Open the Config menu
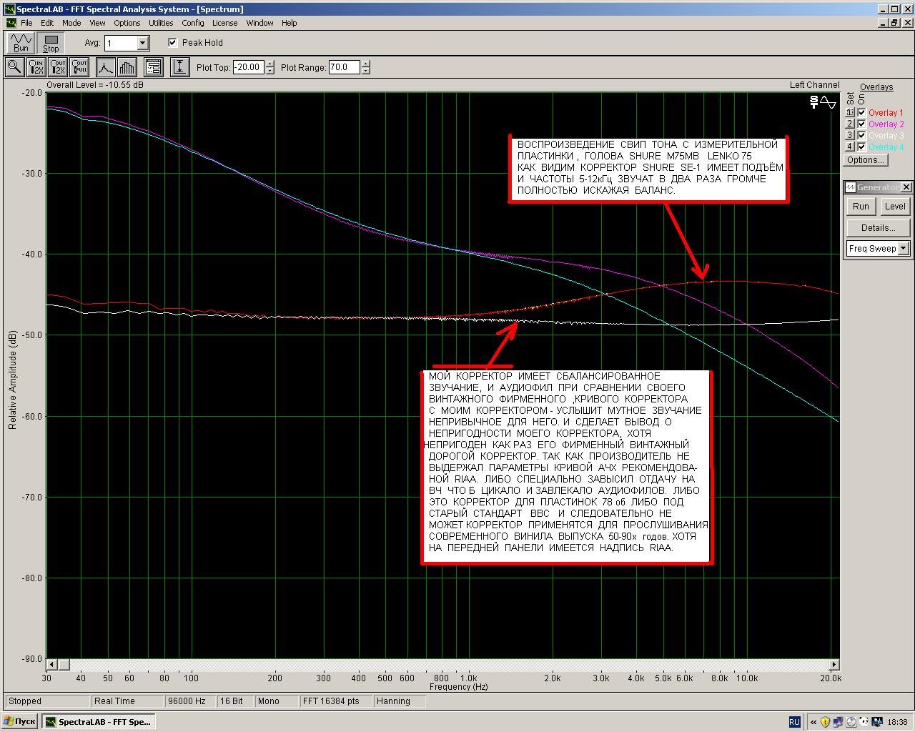The height and width of the screenshot is (732, 915). click(193, 23)
